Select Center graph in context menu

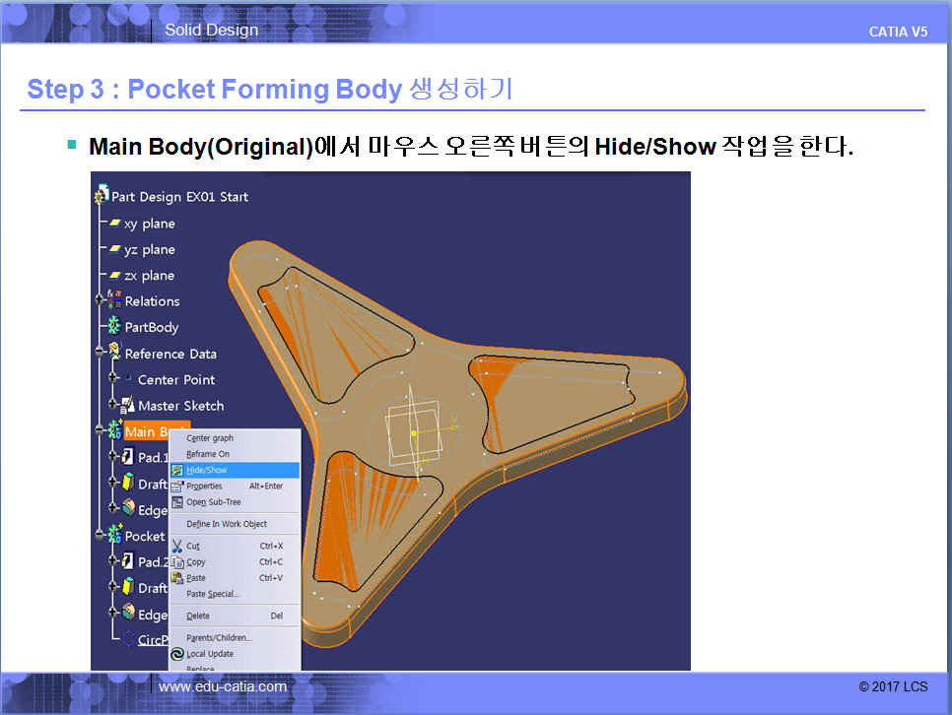pyautogui.click(x=210, y=438)
